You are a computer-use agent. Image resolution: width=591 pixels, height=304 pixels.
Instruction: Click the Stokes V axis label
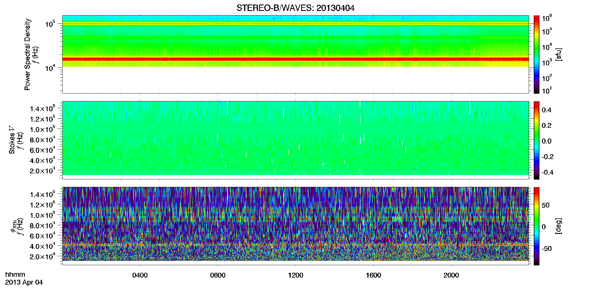[x=12, y=140]
